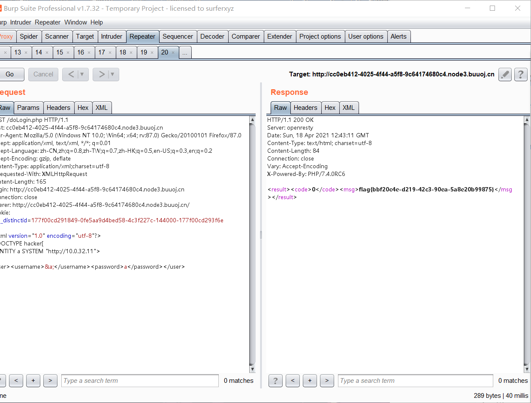This screenshot has width=531, height=403.
Task: Click the request search term field
Action: [x=140, y=381]
